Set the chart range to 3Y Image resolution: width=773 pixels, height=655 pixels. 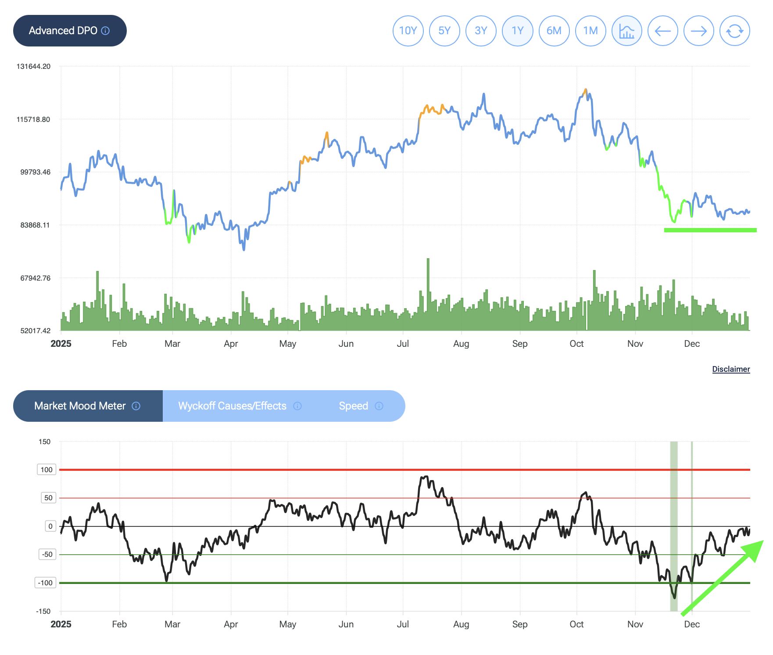pos(481,31)
